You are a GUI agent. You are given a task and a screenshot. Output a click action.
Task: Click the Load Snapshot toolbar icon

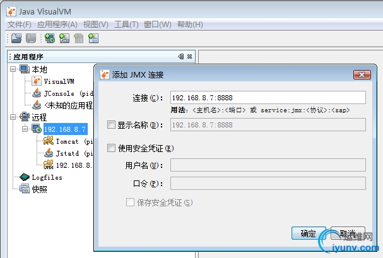tap(16, 38)
